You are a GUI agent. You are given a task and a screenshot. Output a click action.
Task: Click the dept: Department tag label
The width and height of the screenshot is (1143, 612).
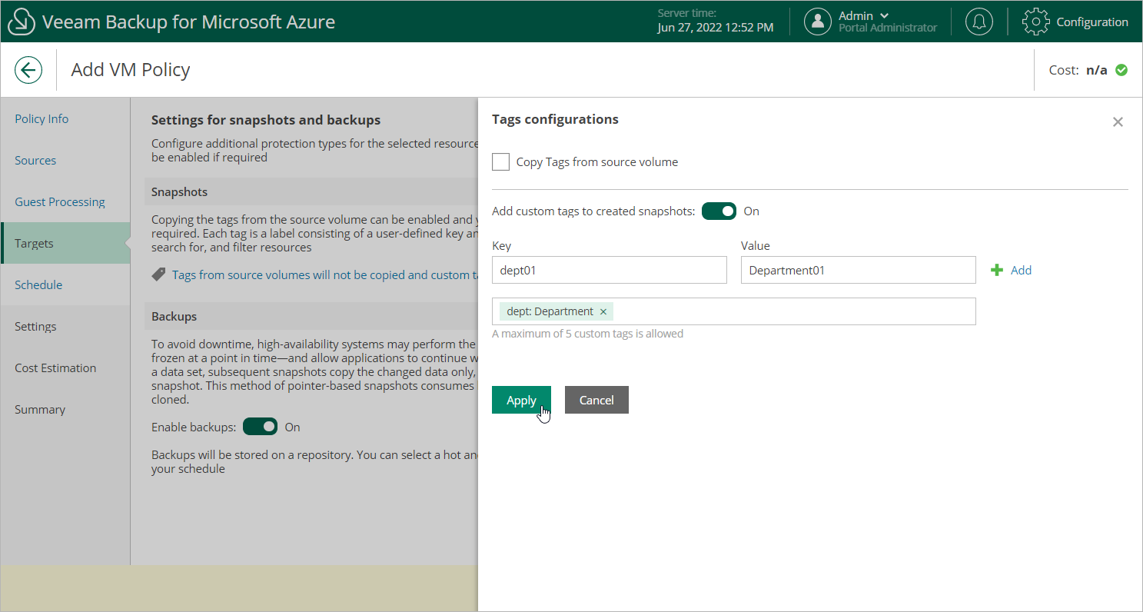pyautogui.click(x=550, y=311)
